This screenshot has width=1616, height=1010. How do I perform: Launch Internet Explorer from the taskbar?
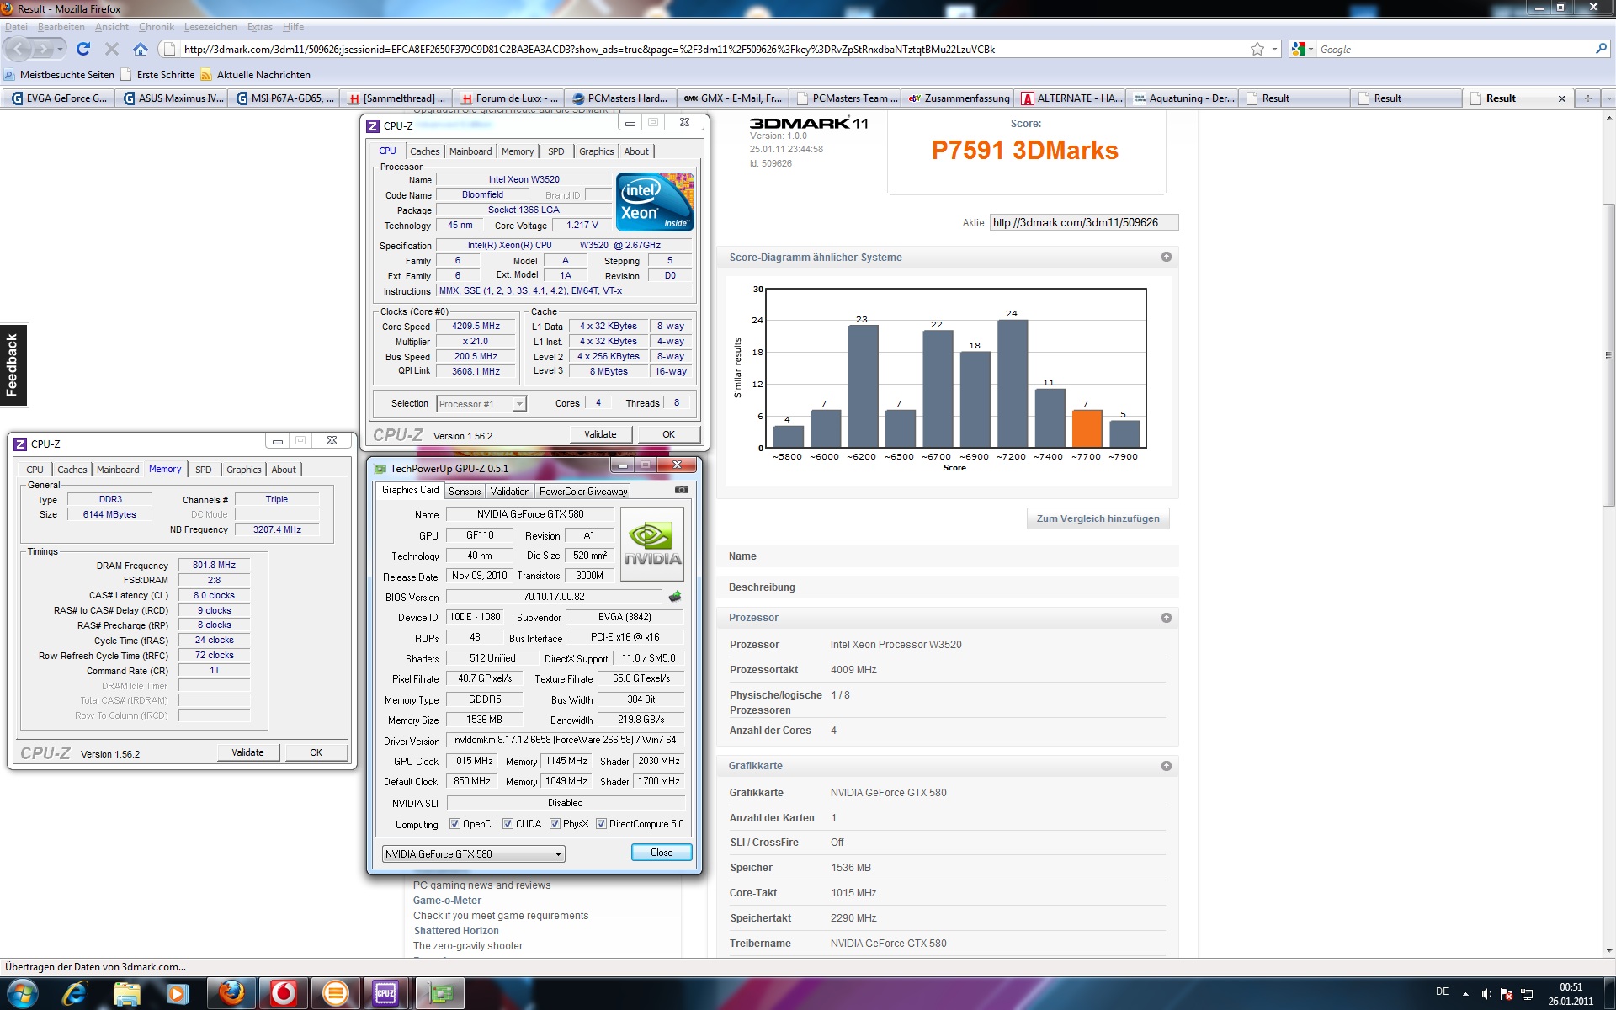pos(75,994)
